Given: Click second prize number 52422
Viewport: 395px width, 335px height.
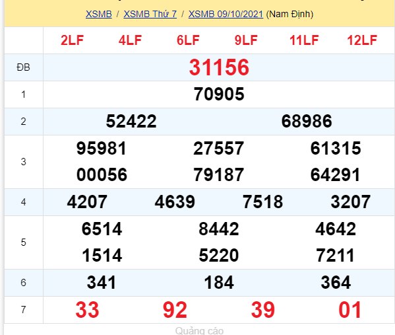Looking at the screenshot, I should tap(131, 121).
